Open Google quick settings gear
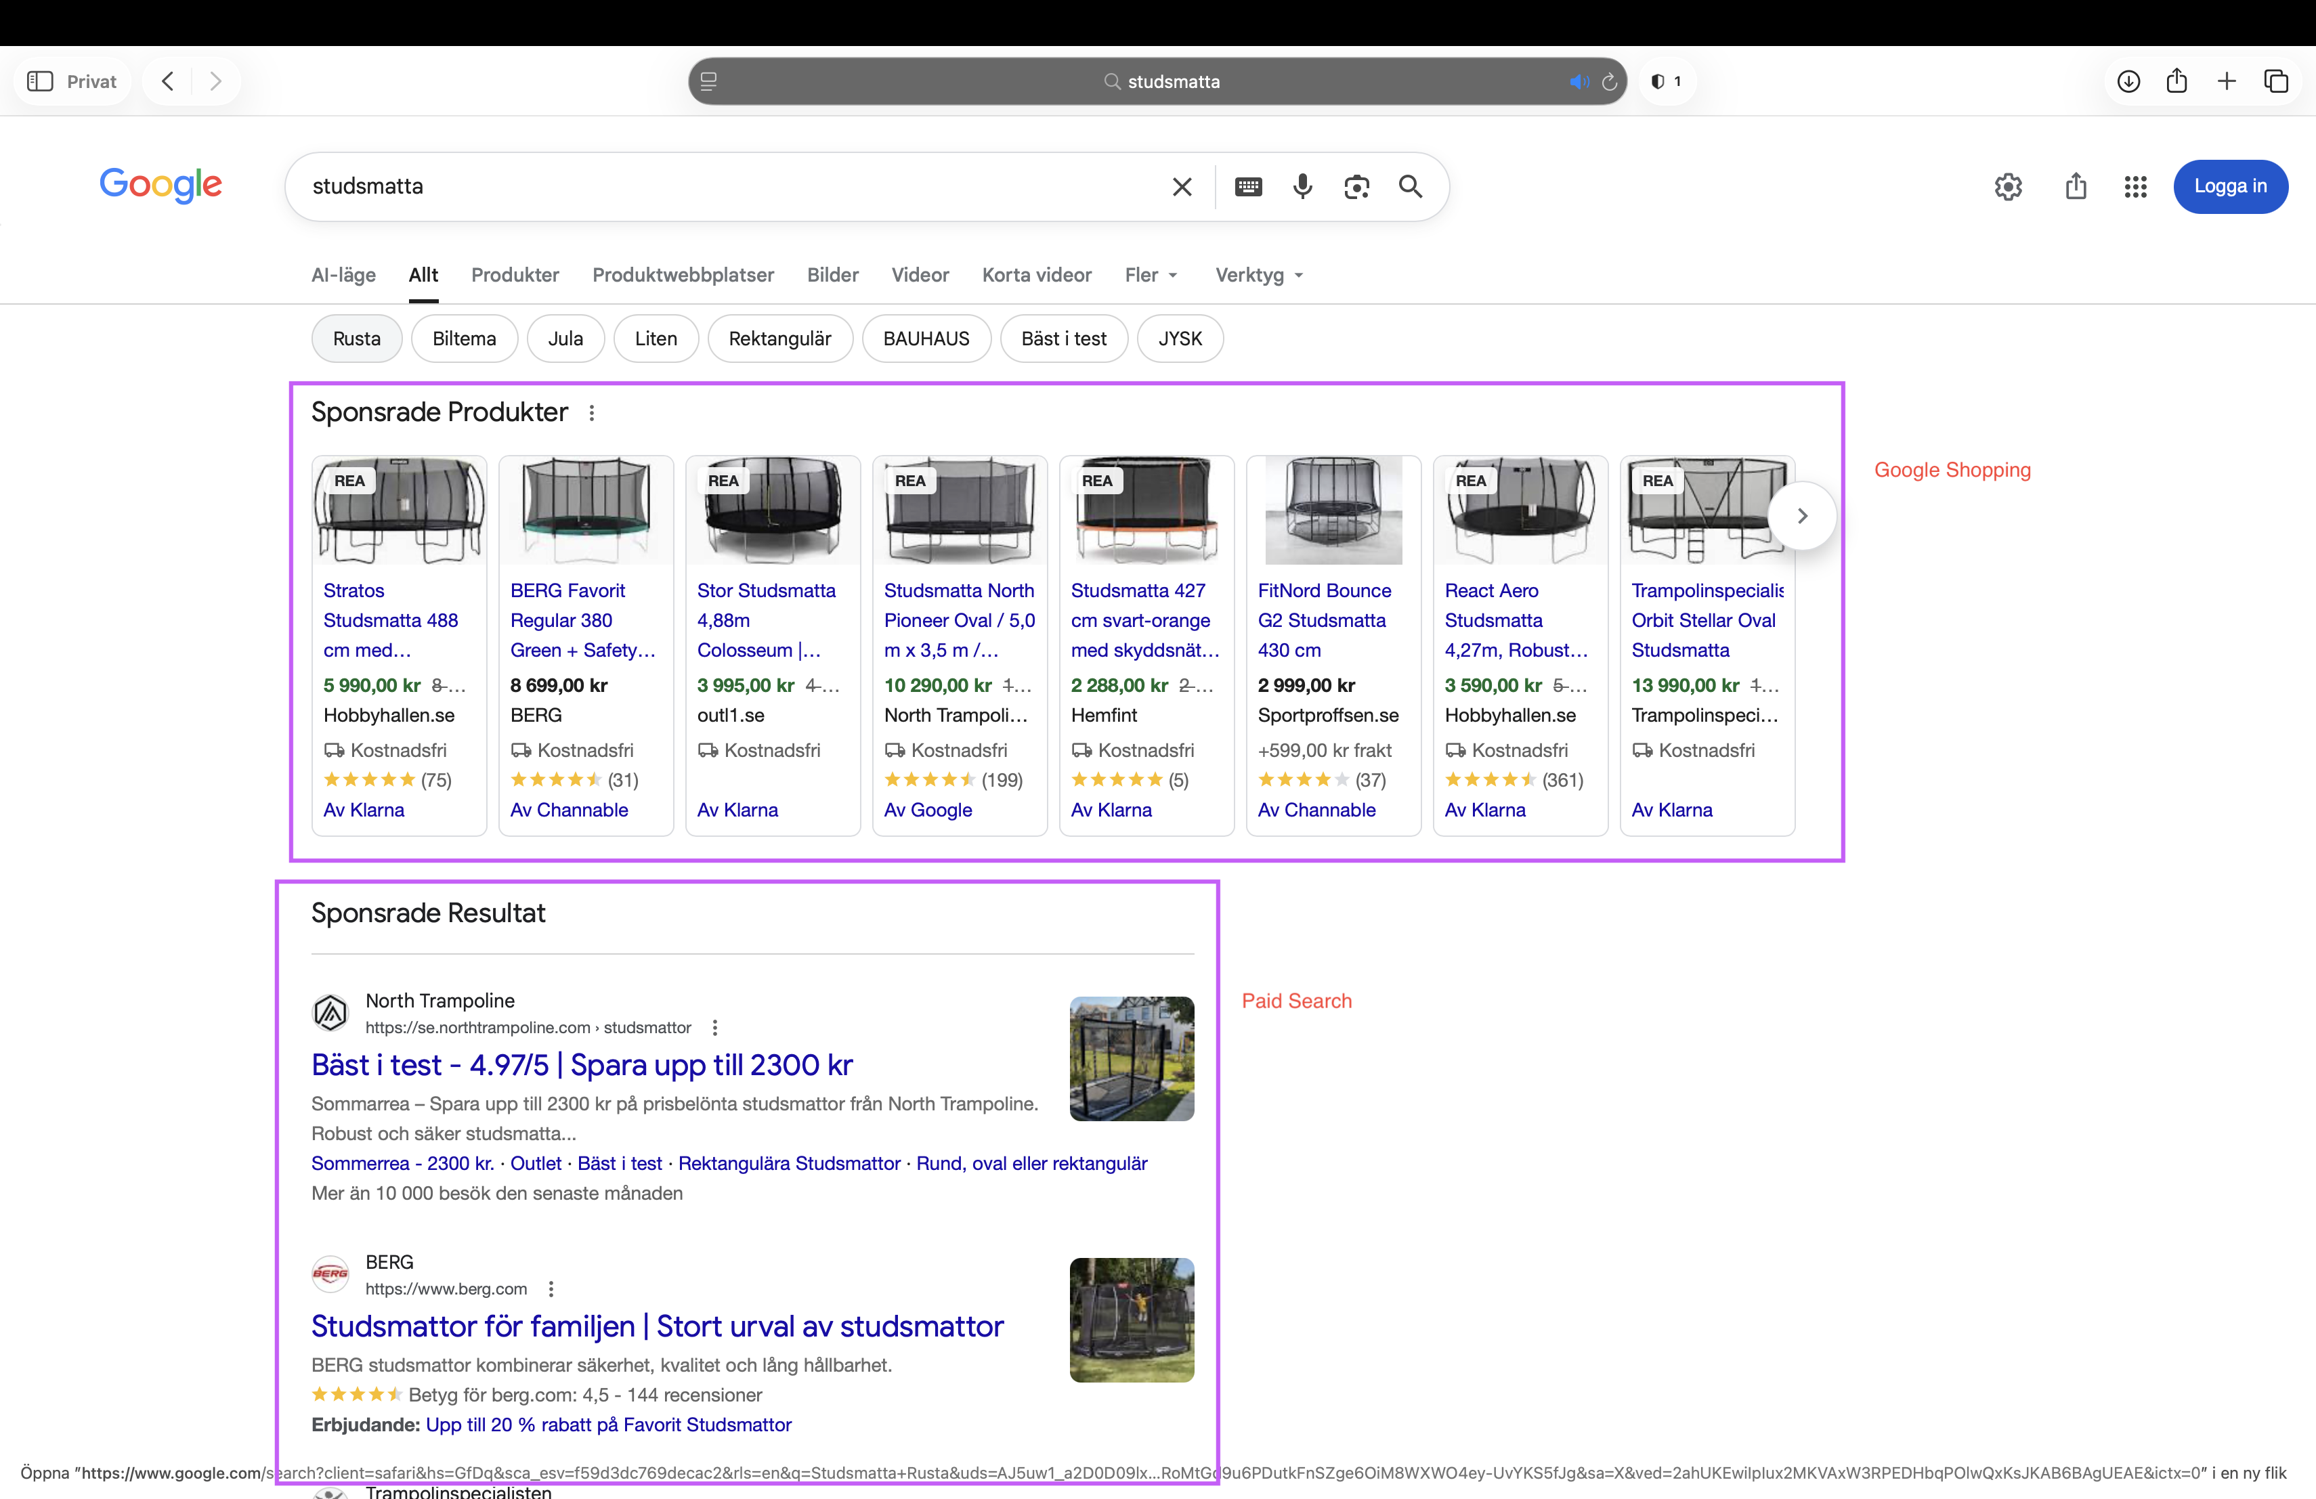 [x=2007, y=187]
